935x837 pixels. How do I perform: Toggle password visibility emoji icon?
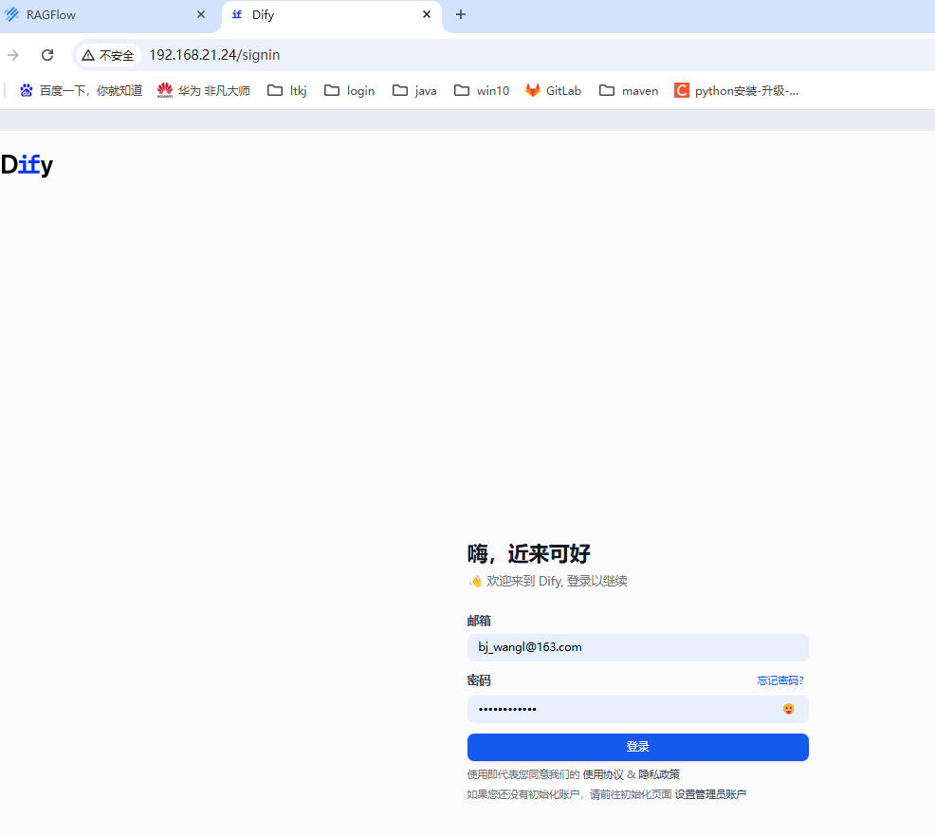tap(788, 709)
